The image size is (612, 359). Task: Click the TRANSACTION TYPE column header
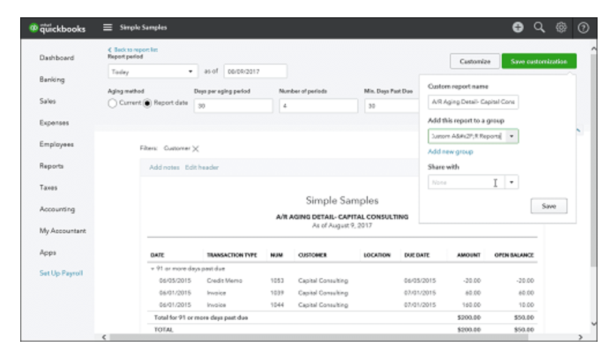point(232,255)
